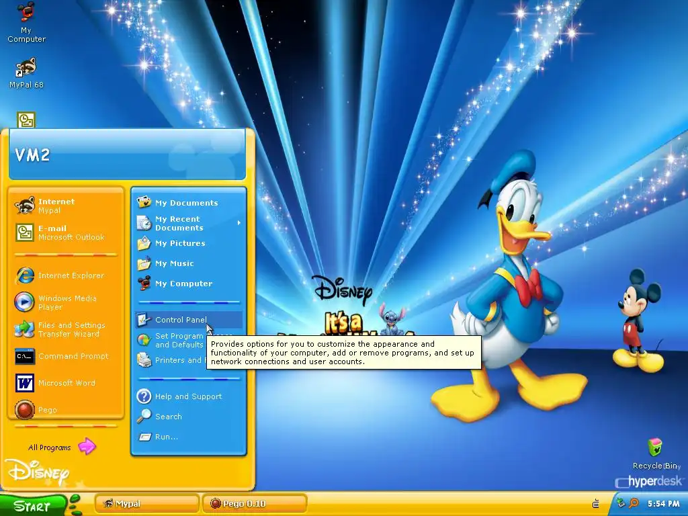The image size is (688, 516).
Task: Expand My Recent Documents submenu arrow
Action: pyautogui.click(x=239, y=223)
